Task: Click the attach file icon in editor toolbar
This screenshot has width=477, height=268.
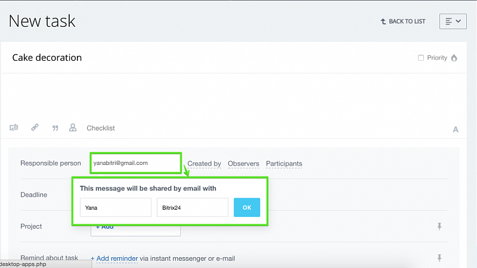Action: tap(14, 127)
